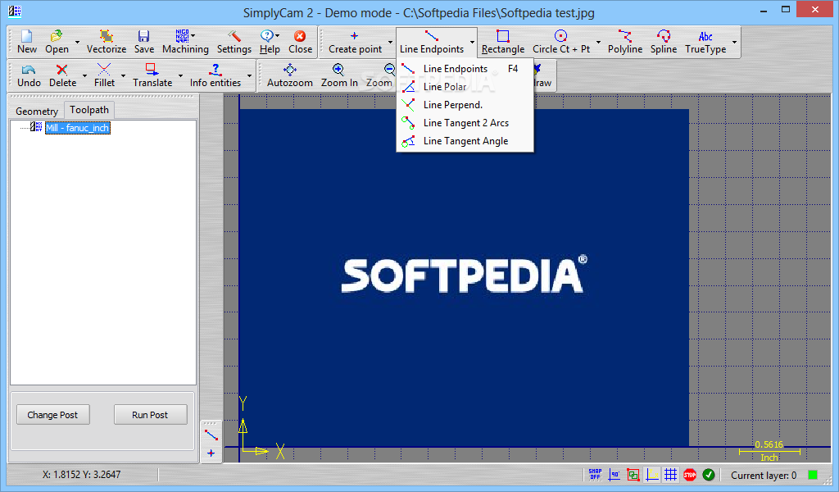Screen dimensions: 839x492
Task: Click the Current layer: 0 label
Action: pyautogui.click(x=764, y=475)
